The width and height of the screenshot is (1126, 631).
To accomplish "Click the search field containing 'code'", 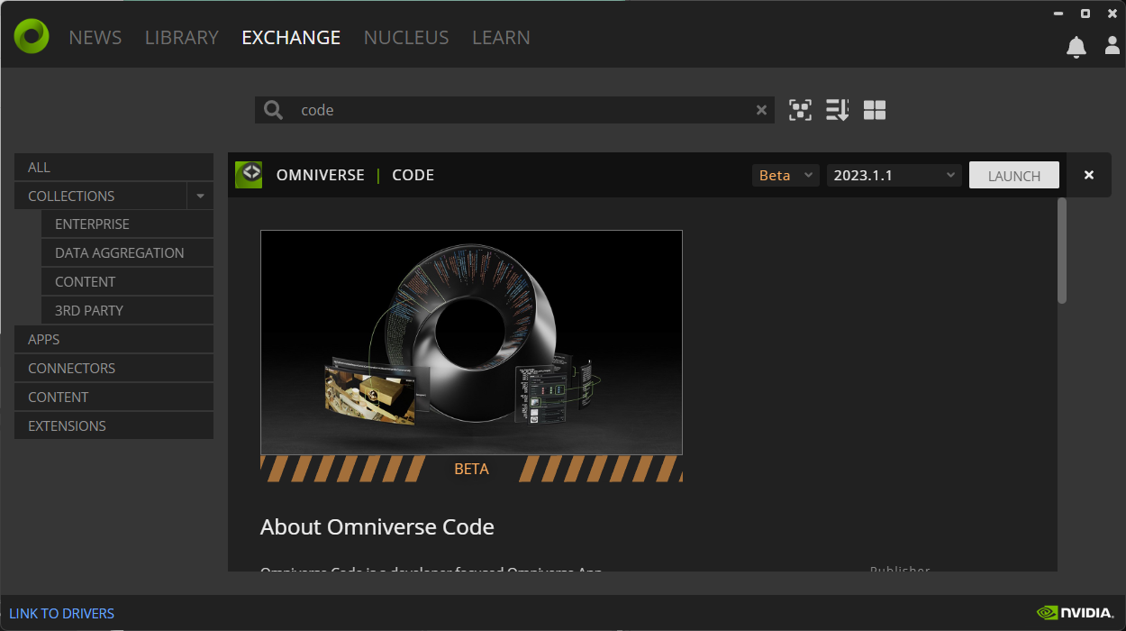I will click(515, 110).
